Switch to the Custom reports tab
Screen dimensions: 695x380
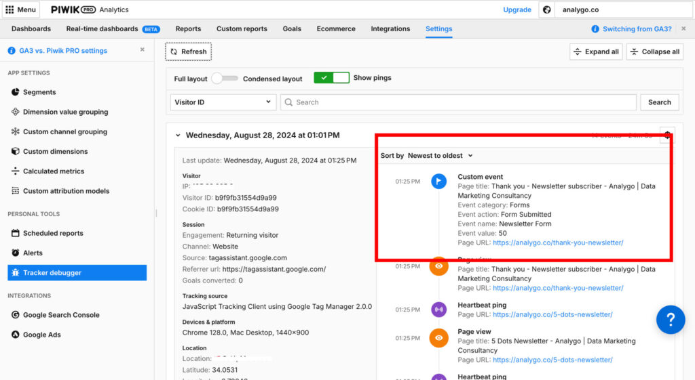(x=242, y=29)
